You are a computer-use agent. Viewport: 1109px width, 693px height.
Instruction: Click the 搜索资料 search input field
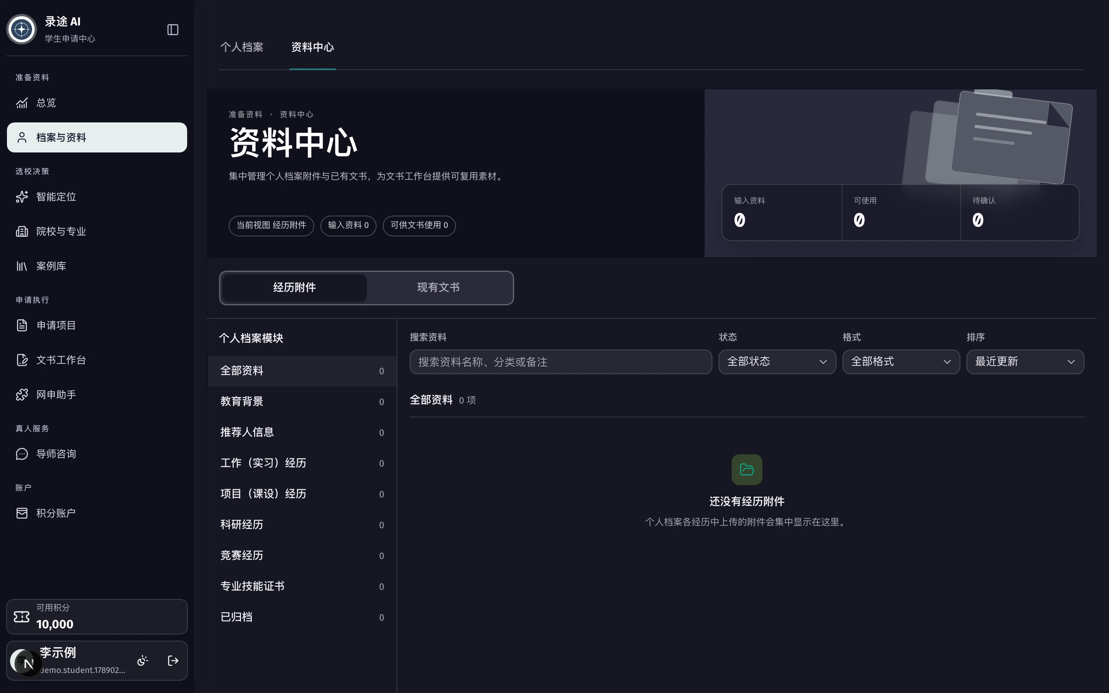coord(560,362)
